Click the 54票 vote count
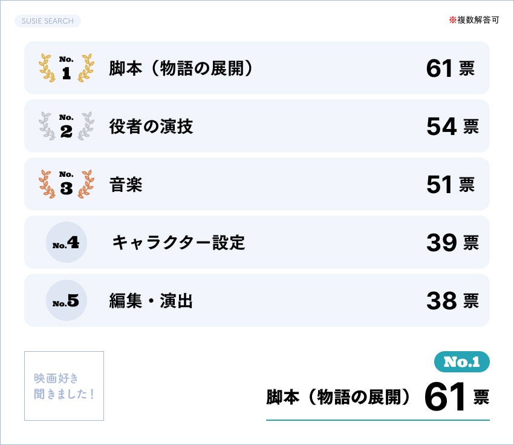The width and height of the screenshot is (514, 445). [x=452, y=127]
